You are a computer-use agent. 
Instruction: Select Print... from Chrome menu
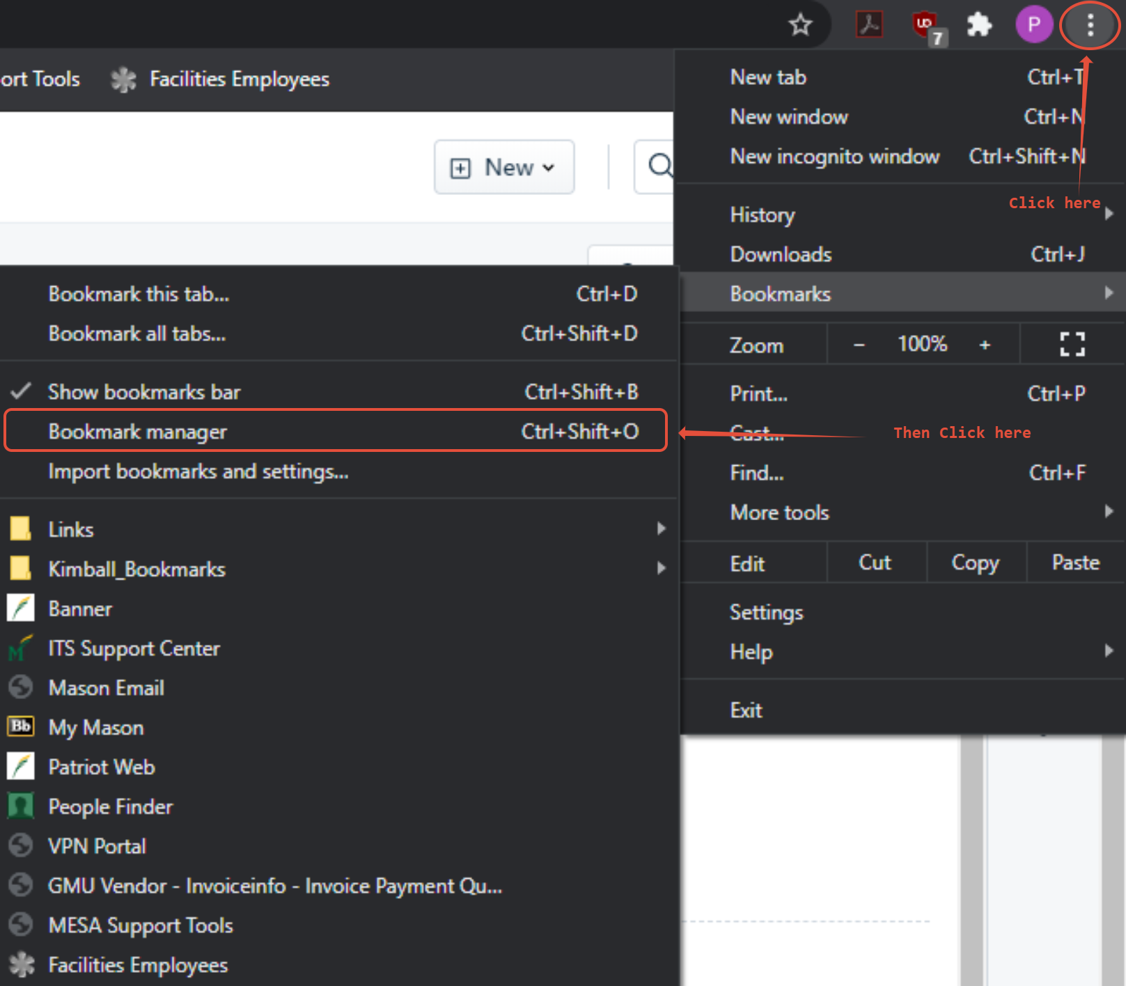coord(902,393)
